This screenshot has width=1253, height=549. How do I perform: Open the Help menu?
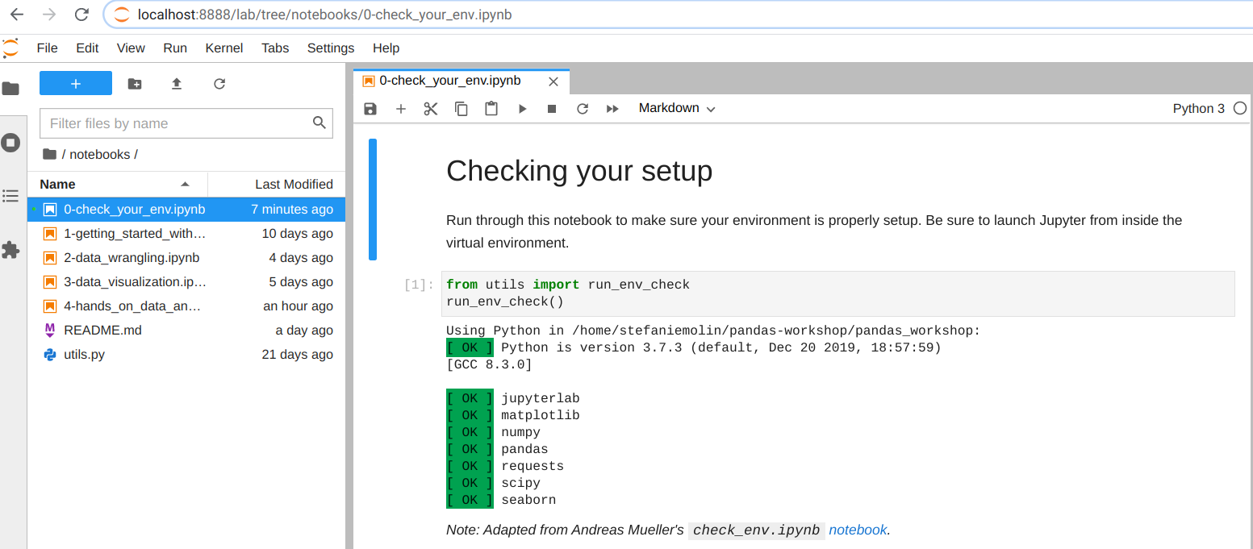386,48
